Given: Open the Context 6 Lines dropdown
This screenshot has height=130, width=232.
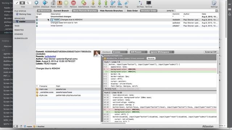Looking at the screenshot, I should tap(120, 52).
